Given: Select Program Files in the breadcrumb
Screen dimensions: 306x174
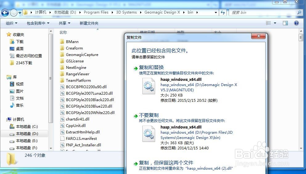Looking at the screenshot, I should 96,12.
